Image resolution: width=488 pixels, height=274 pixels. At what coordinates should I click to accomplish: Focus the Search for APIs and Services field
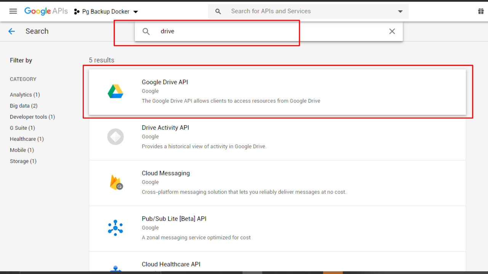[x=308, y=11]
